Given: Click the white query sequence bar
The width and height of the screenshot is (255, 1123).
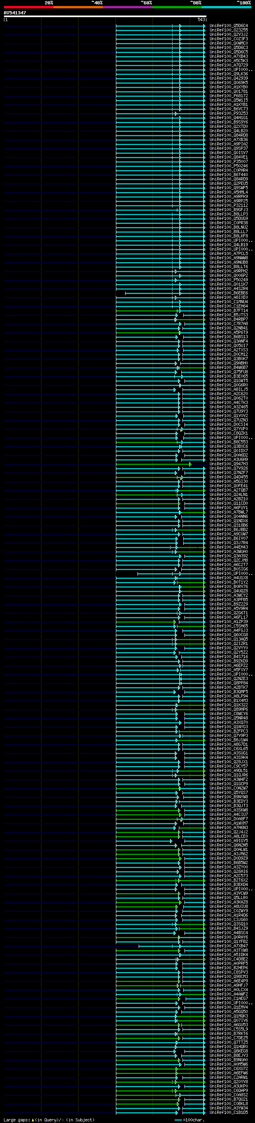Looking at the screenshot, I should (x=105, y=16).
